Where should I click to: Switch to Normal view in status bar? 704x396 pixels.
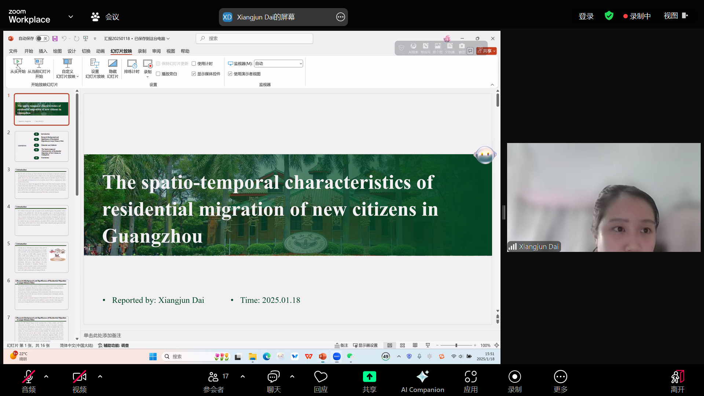390,345
